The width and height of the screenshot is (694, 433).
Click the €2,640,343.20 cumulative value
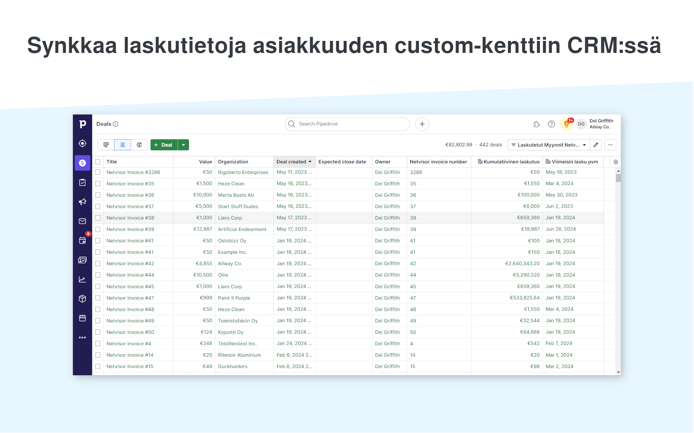point(522,264)
